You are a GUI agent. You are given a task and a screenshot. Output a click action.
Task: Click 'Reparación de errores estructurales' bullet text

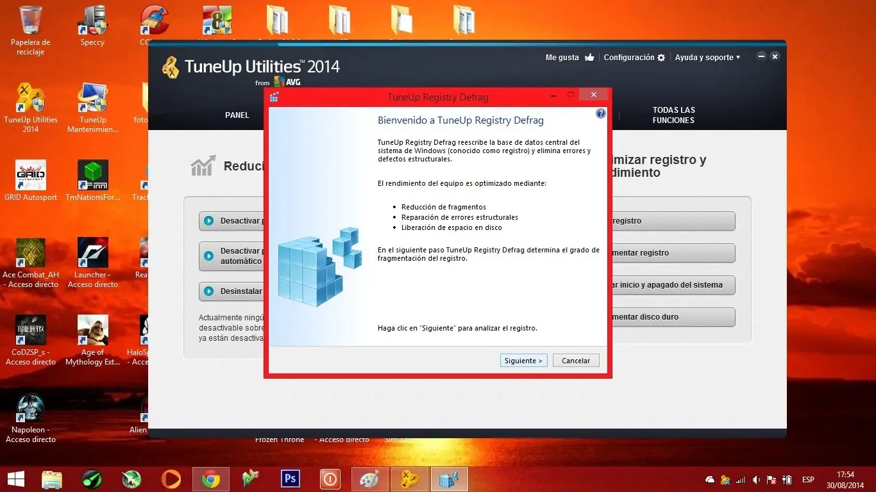[460, 217]
